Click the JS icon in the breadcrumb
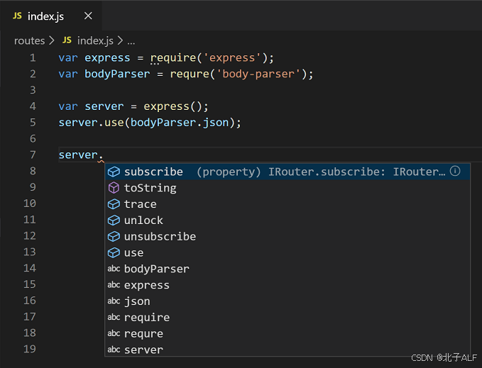This screenshot has width=482, height=368. coord(67,40)
